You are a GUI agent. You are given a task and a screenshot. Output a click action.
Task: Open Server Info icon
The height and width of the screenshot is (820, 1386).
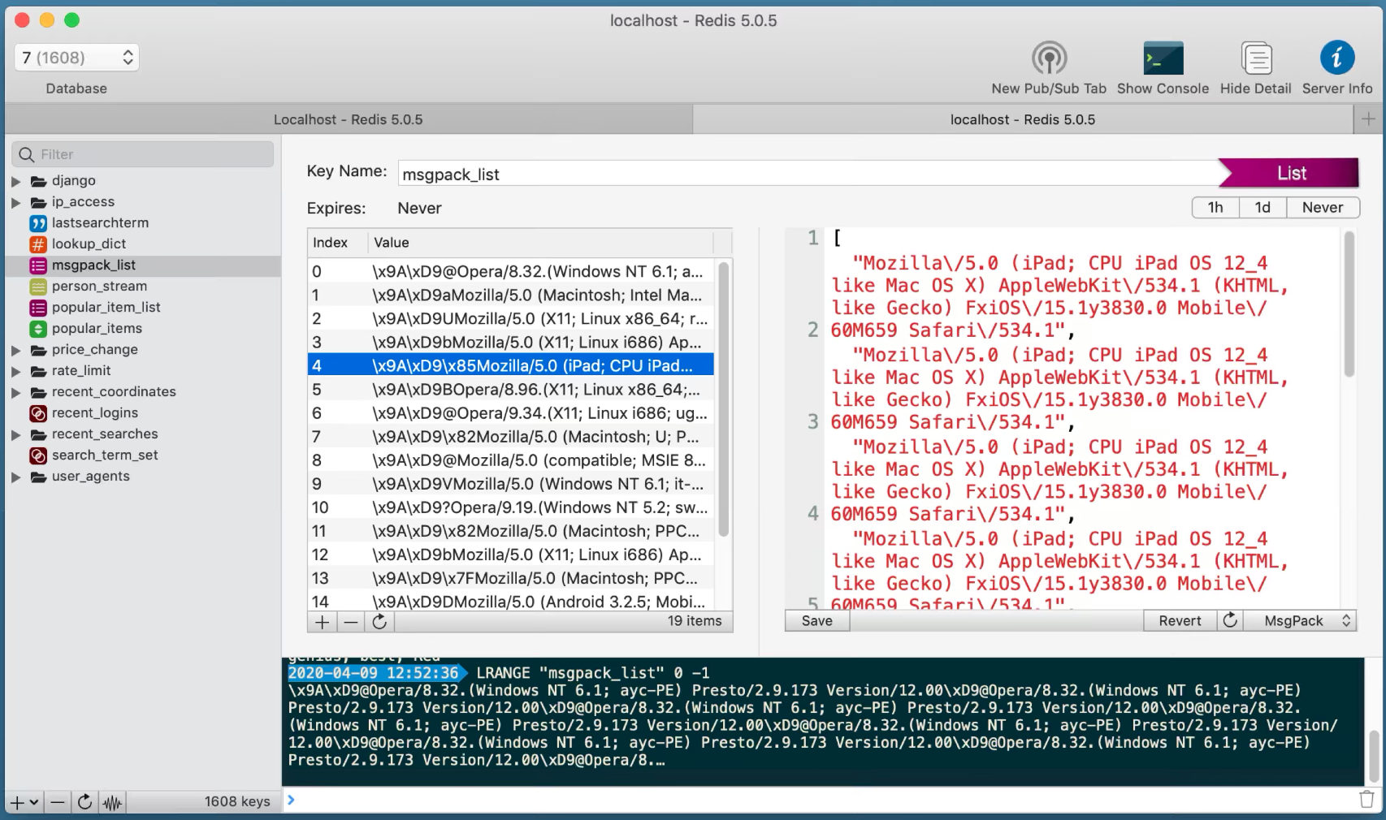pos(1337,58)
